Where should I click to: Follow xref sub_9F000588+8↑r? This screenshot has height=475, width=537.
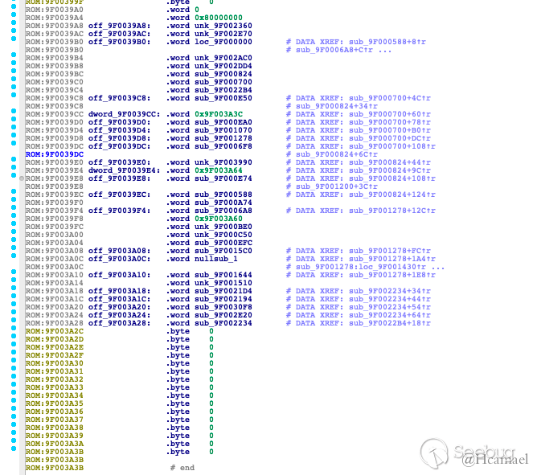point(387,42)
